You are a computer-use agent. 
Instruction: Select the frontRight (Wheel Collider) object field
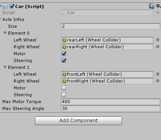point(107,81)
